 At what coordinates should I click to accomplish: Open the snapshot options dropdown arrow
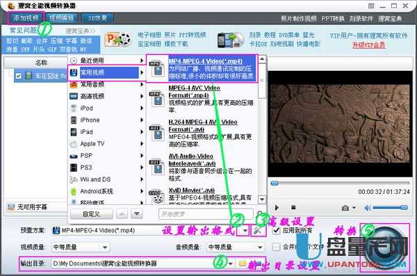pos(354,208)
